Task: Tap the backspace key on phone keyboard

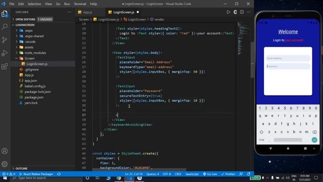Action: coord(314,132)
